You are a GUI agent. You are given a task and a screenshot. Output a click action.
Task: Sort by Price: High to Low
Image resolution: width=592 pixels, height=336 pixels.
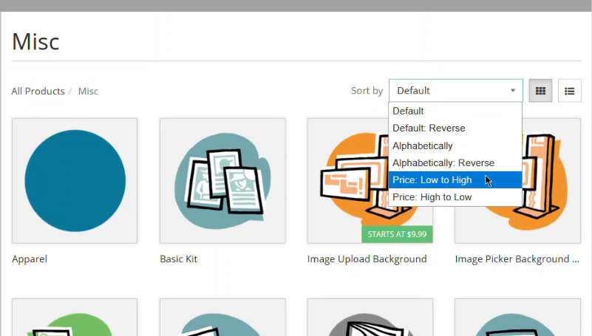[455, 197]
